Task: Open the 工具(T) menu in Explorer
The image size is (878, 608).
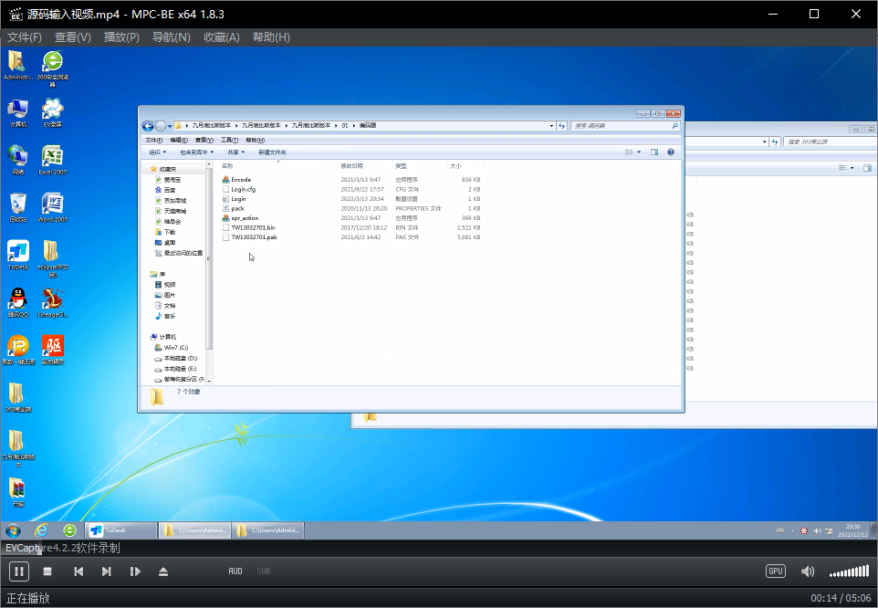Action: pyautogui.click(x=230, y=140)
